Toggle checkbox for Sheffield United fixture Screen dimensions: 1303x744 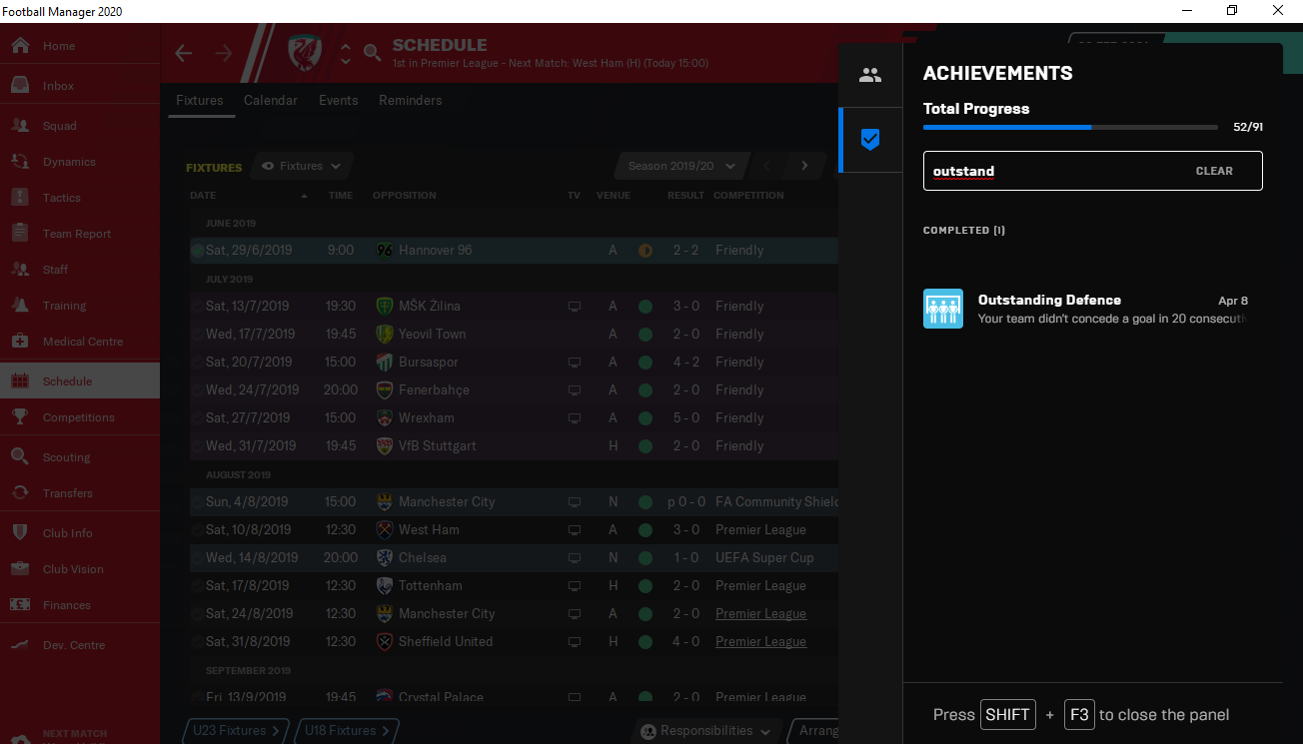pos(197,642)
